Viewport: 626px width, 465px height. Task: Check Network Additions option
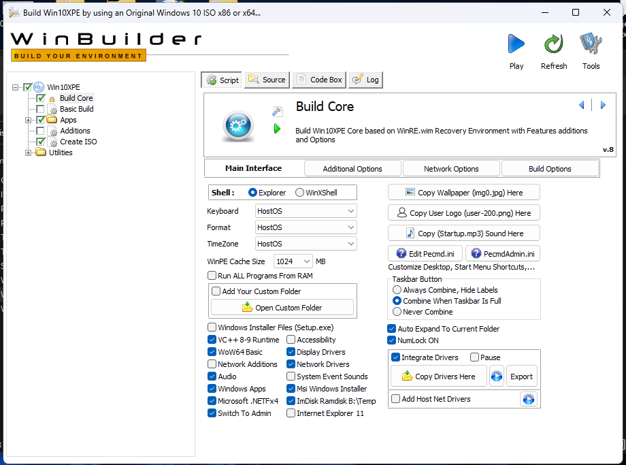point(212,364)
